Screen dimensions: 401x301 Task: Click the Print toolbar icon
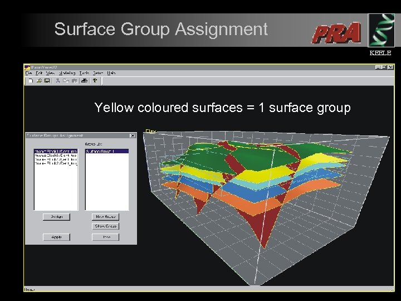(84, 81)
